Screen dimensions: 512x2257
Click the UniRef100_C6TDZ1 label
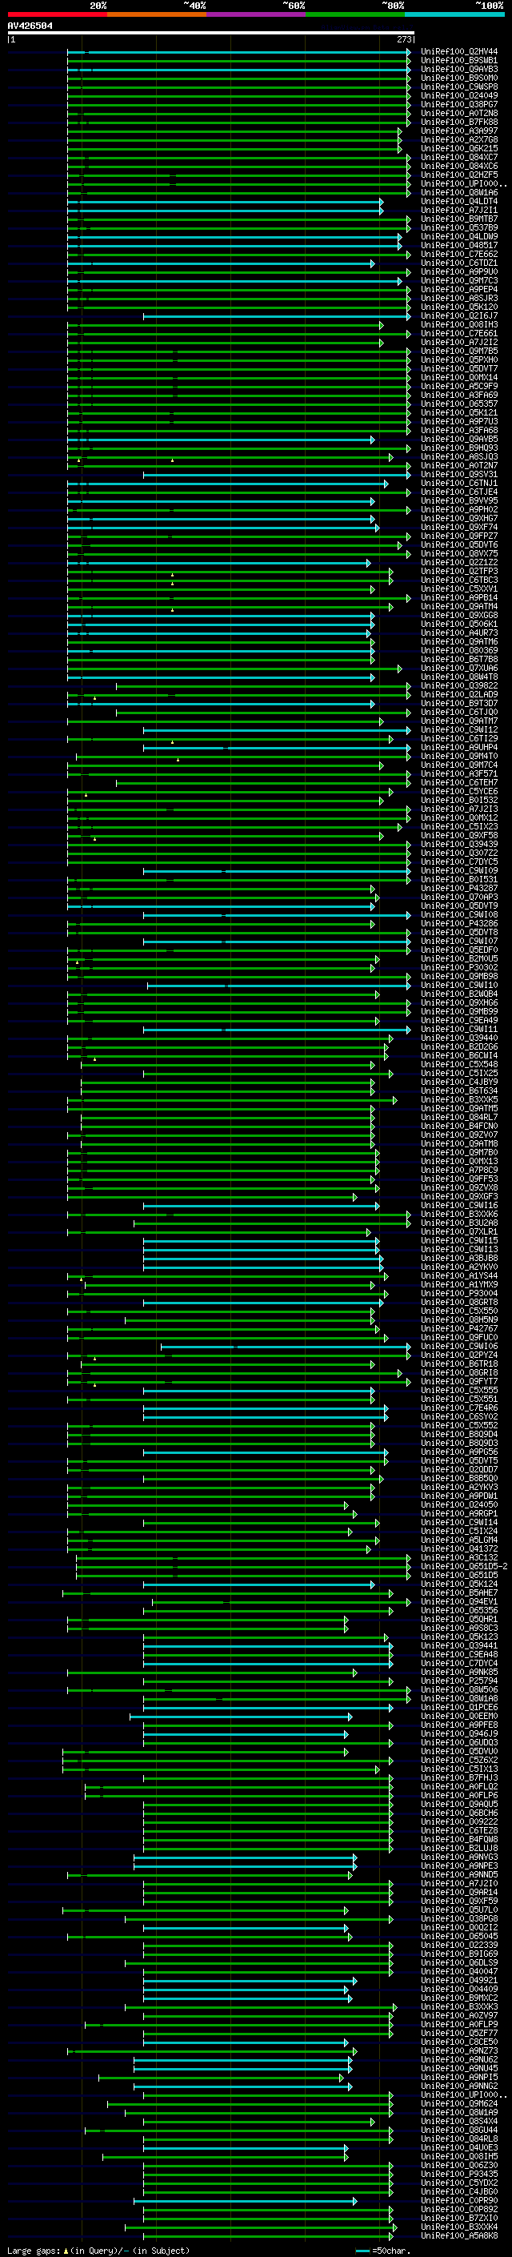pyautogui.click(x=459, y=263)
